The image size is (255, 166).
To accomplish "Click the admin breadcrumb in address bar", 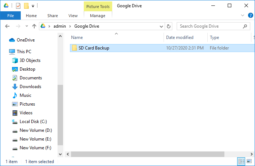I will pyautogui.click(x=60, y=26).
